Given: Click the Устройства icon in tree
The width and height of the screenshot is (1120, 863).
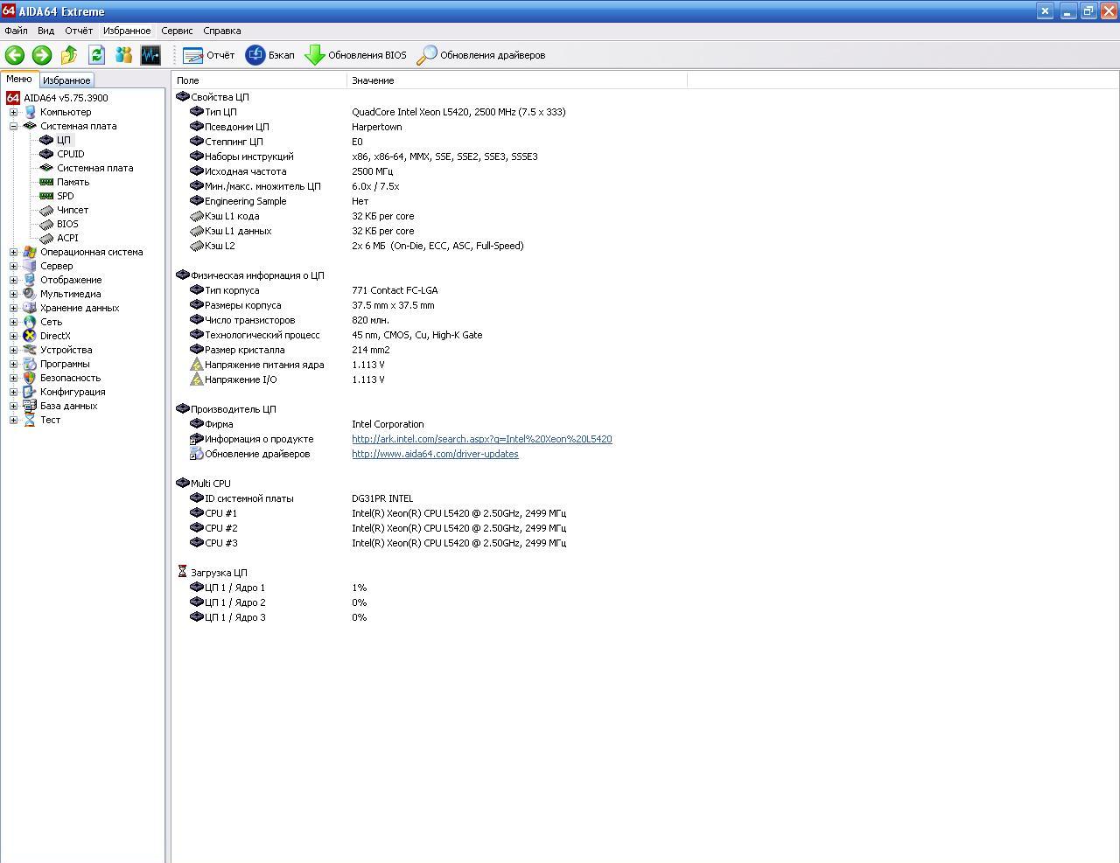Looking at the screenshot, I should 30,350.
